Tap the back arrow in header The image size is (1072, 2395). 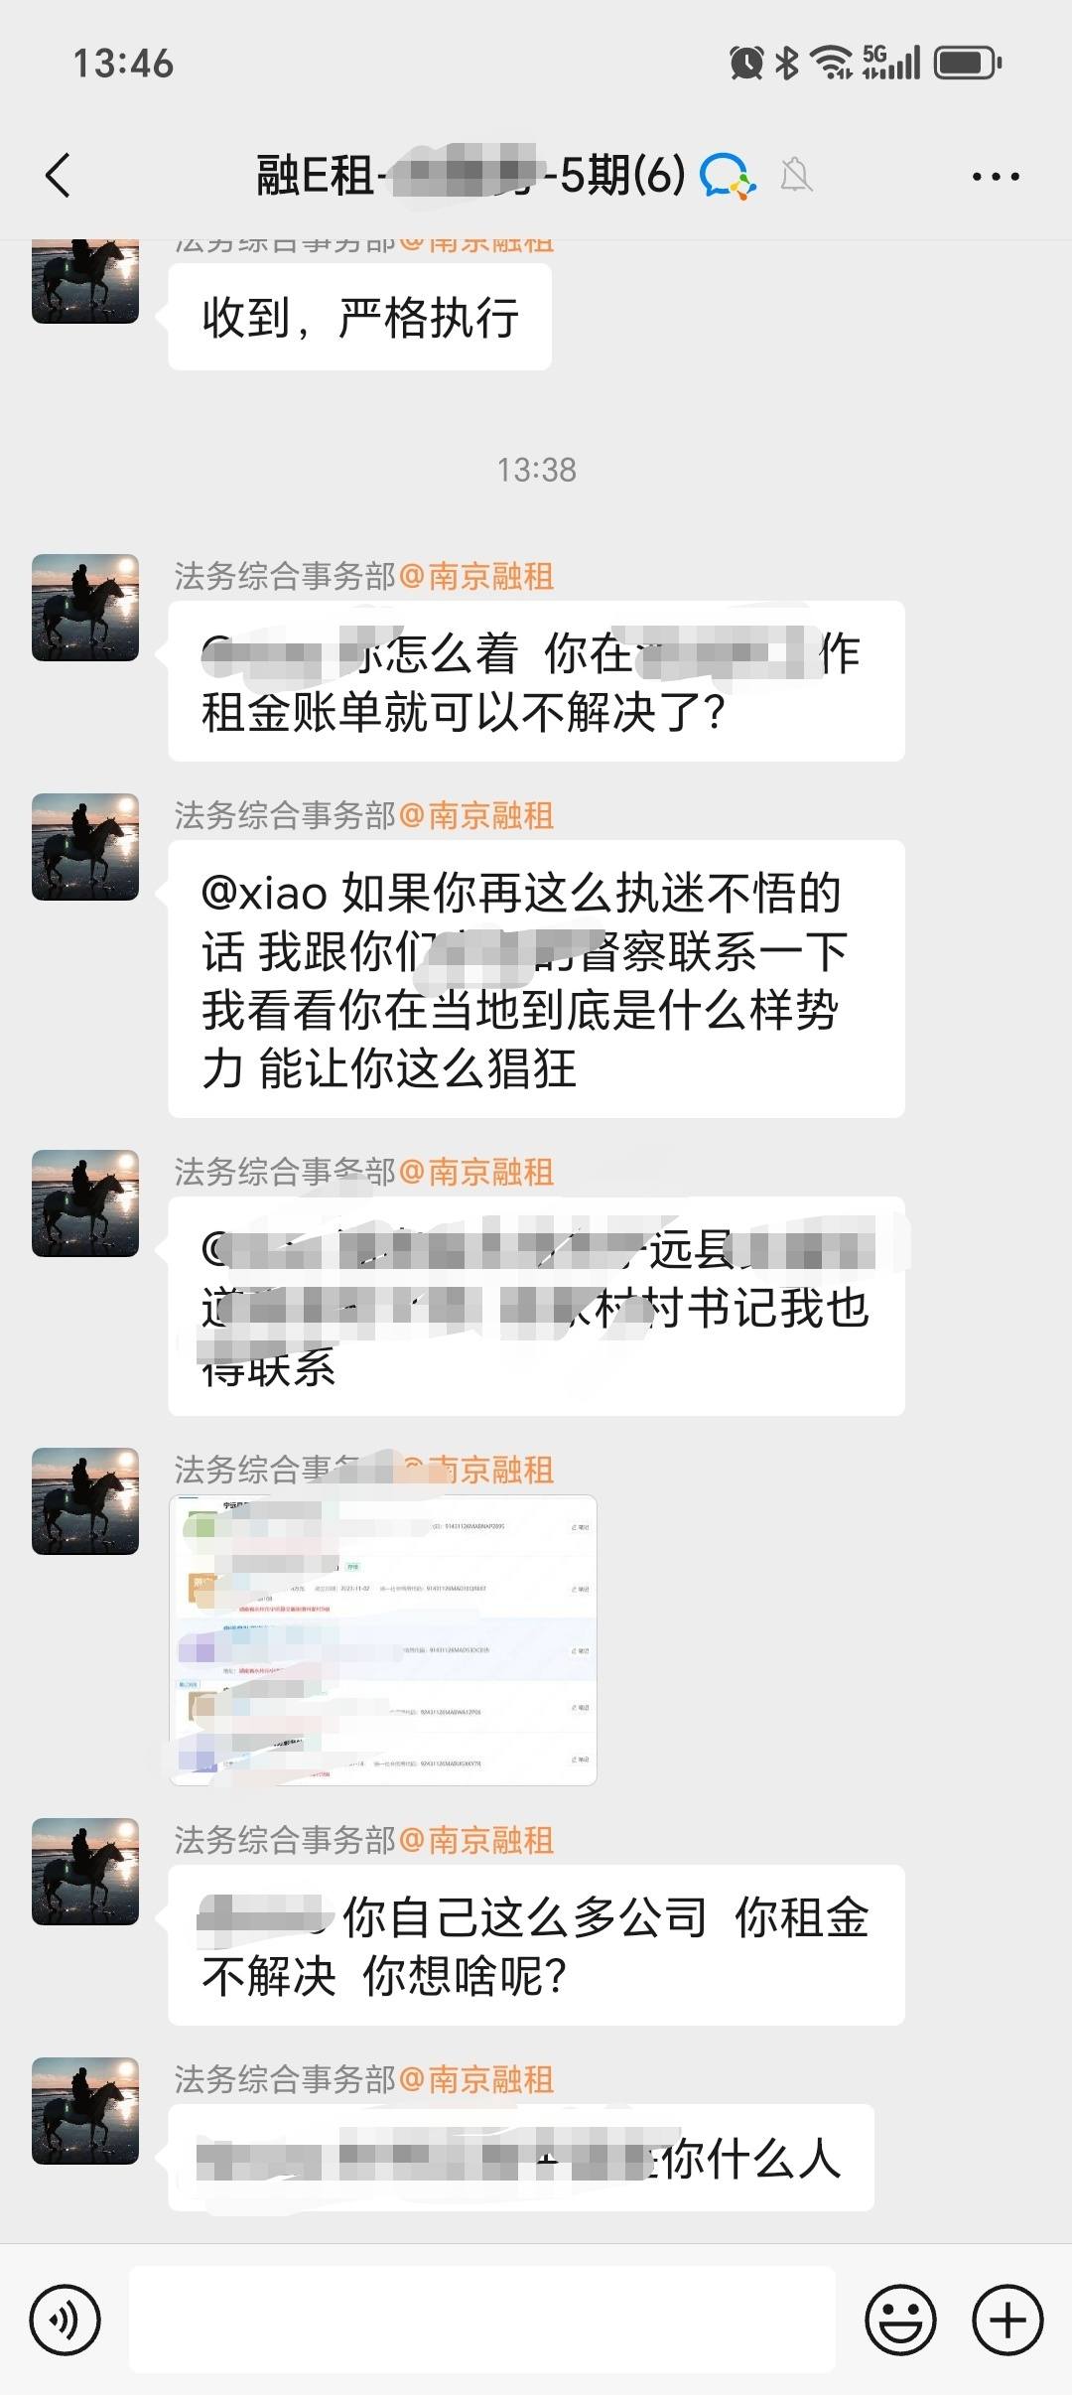[x=59, y=176]
